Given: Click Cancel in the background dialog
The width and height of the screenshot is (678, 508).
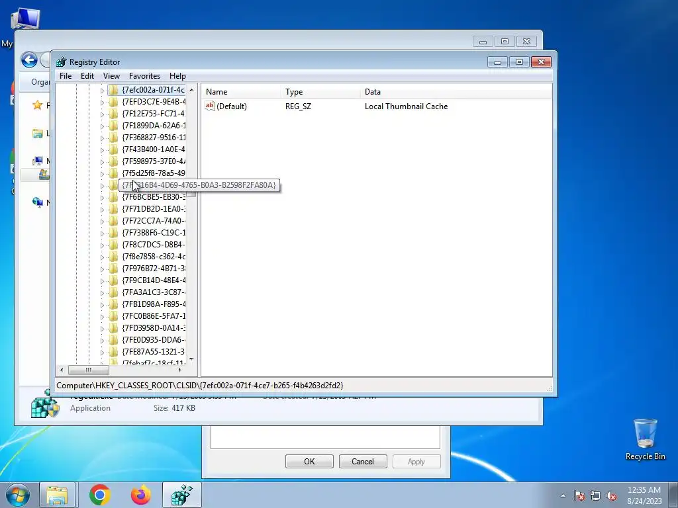Looking at the screenshot, I should (362, 461).
